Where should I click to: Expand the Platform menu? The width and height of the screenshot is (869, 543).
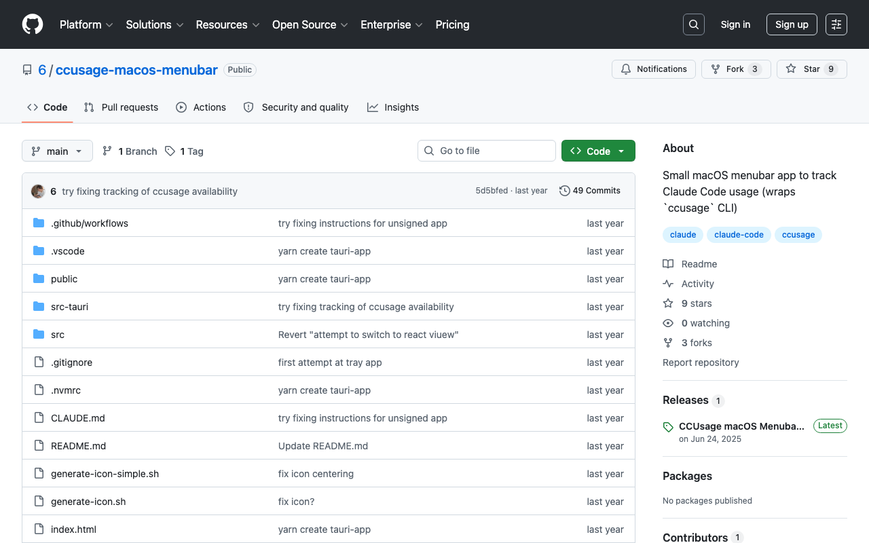pyautogui.click(x=86, y=24)
